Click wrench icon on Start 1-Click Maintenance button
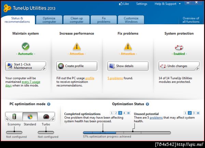Viewport: 205px width, 148px height. point(44,69)
